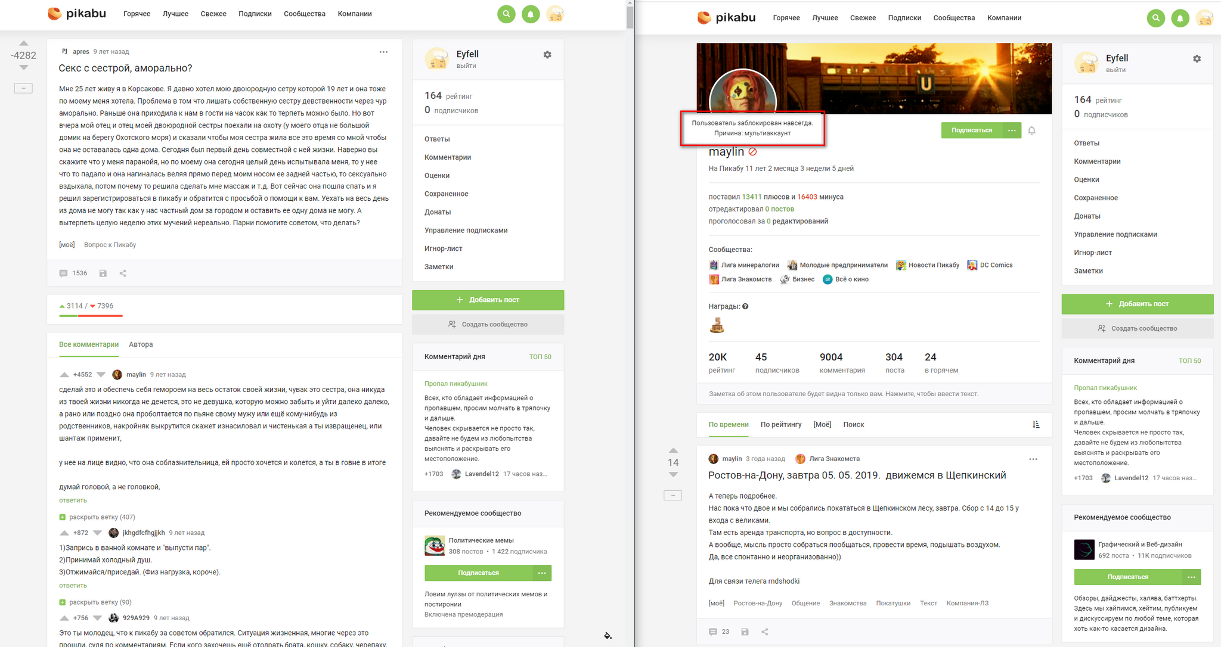Open Игнор-лист in right window sidebar
The height and width of the screenshot is (647, 1221).
tap(1093, 253)
